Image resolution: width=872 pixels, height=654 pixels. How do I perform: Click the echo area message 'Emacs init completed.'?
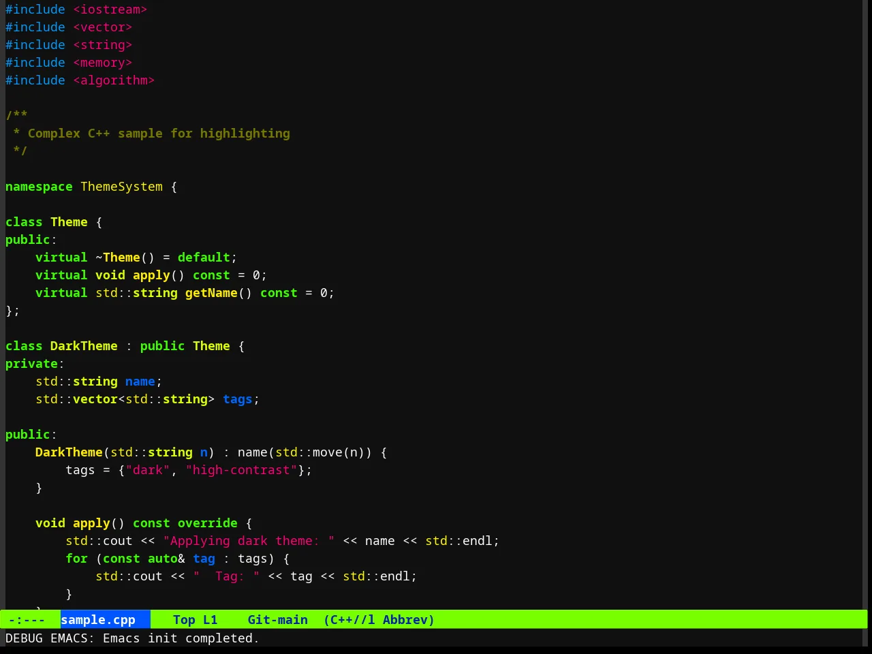(x=181, y=638)
